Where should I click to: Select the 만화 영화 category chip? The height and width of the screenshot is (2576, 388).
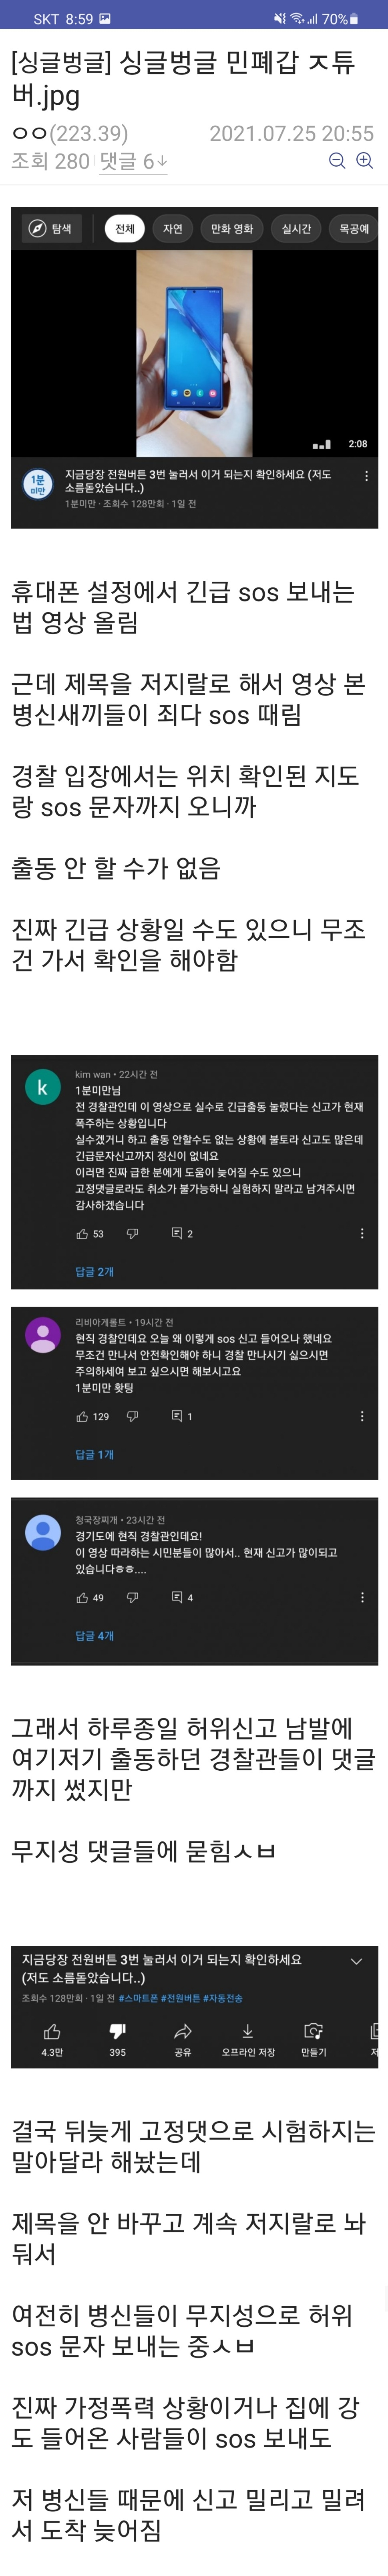[231, 229]
